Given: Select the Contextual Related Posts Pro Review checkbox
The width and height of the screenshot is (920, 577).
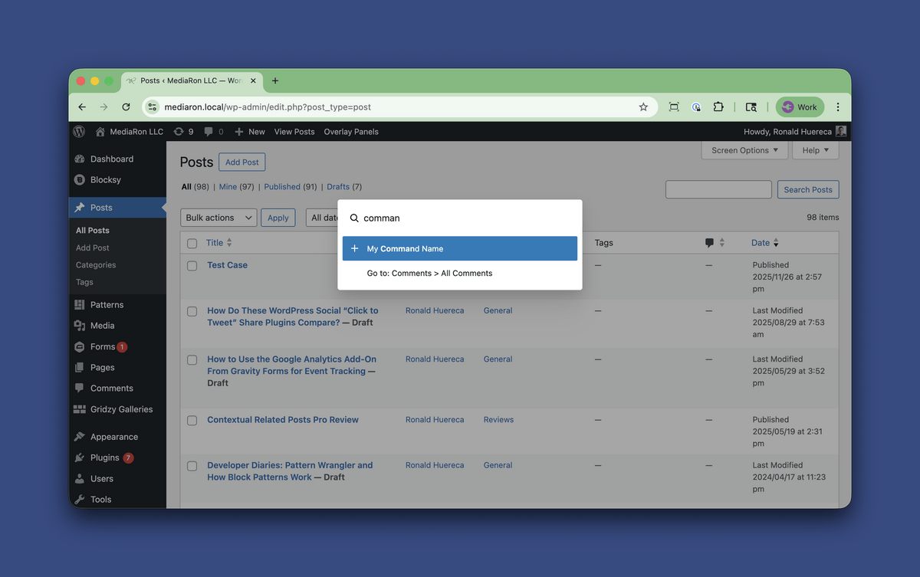Looking at the screenshot, I should pos(192,421).
